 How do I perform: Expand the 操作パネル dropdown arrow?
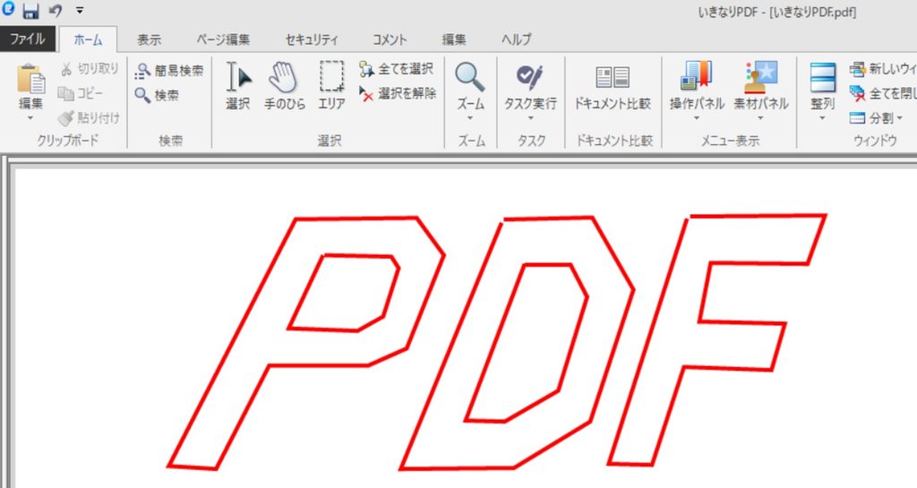click(x=697, y=118)
